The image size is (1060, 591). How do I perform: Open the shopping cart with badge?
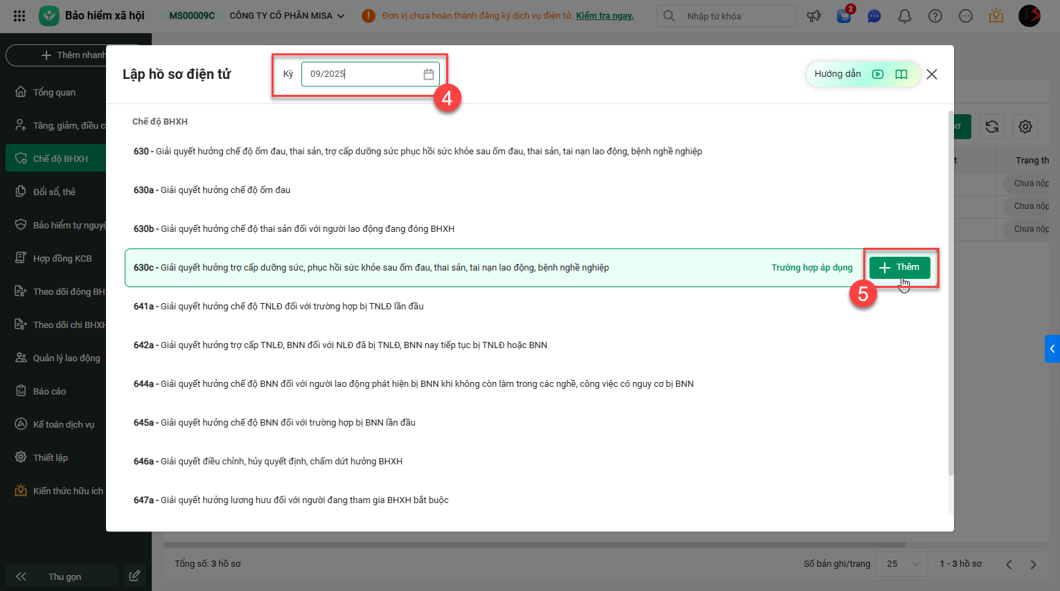click(845, 15)
